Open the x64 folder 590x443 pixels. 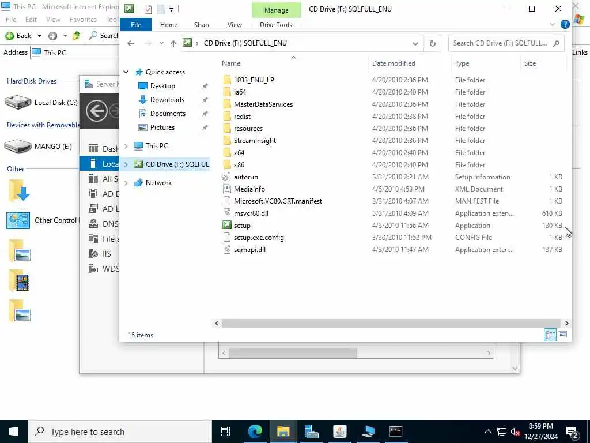point(239,152)
